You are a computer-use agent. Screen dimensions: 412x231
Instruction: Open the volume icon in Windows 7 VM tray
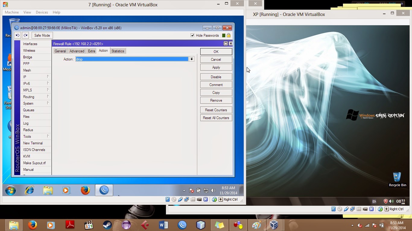point(213,190)
